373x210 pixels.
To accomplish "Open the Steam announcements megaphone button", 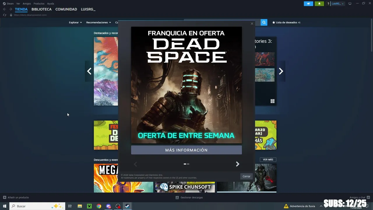I will (308, 3).
